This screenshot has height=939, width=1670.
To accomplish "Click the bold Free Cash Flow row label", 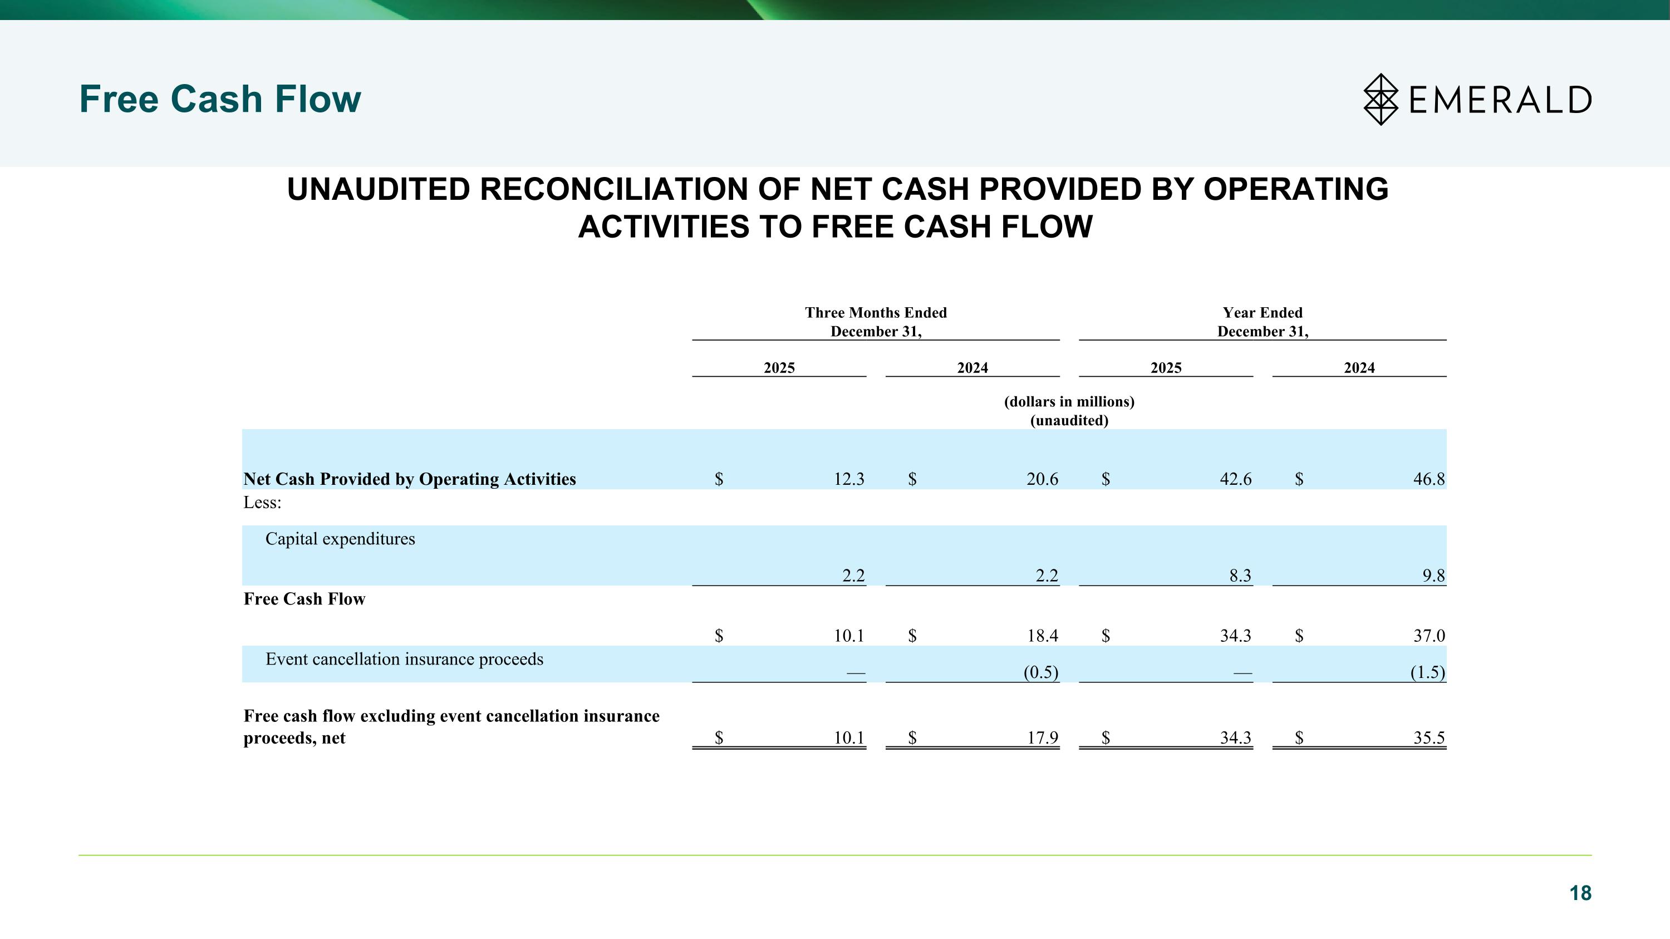I will click(x=304, y=599).
